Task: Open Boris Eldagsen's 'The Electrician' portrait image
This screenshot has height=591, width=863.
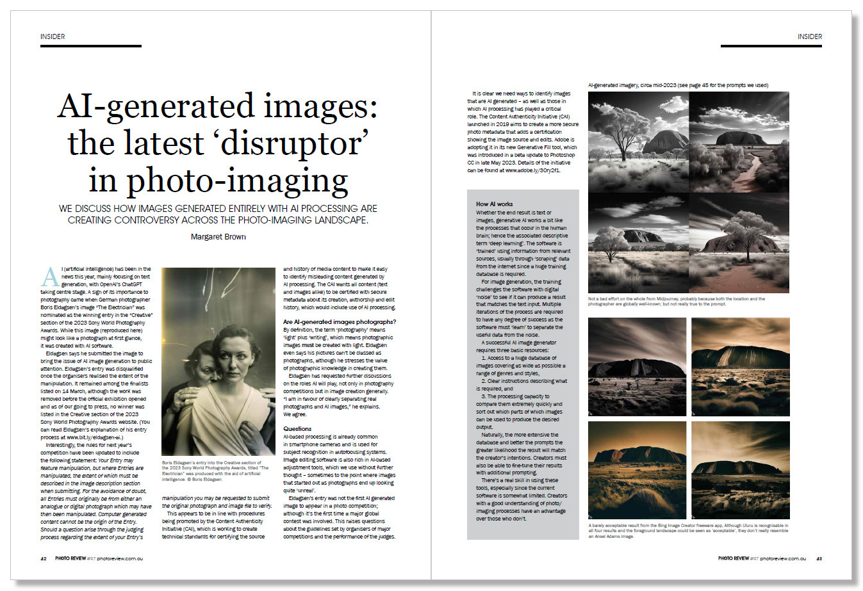Action: tap(218, 361)
